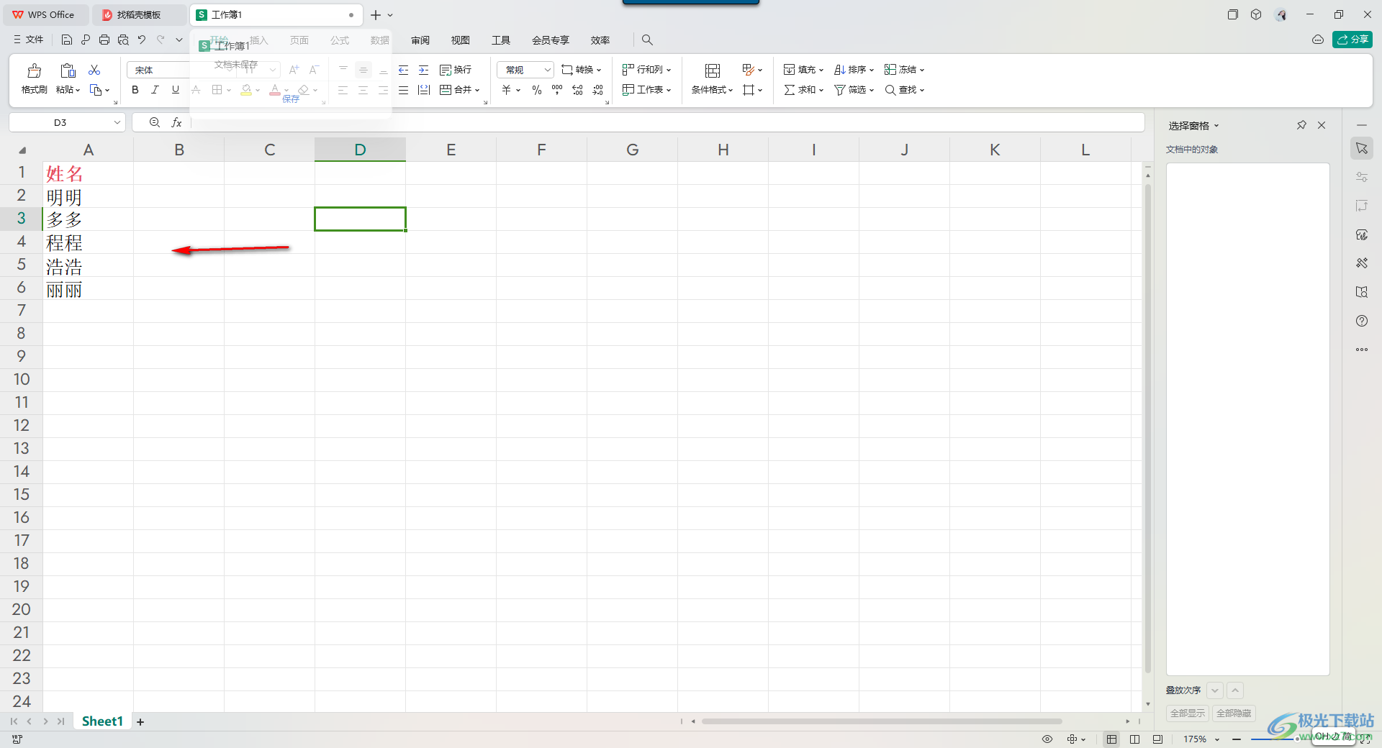Image resolution: width=1382 pixels, height=748 pixels.
Task: Toggle eye protection mode icon in status bar
Action: 1047,739
